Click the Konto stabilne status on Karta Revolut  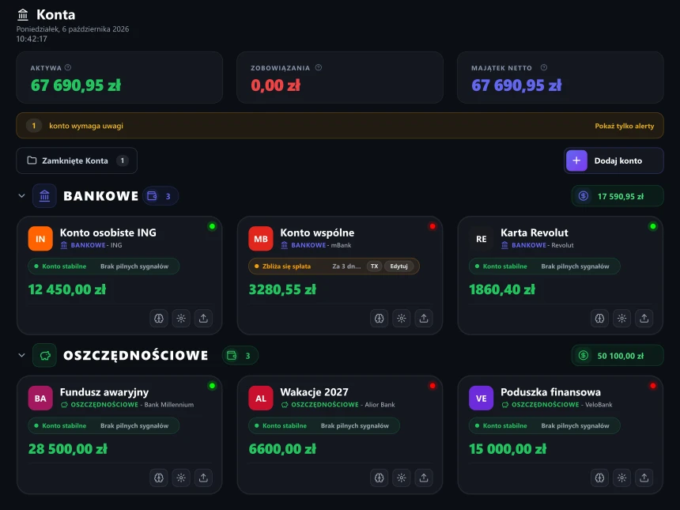coord(504,266)
